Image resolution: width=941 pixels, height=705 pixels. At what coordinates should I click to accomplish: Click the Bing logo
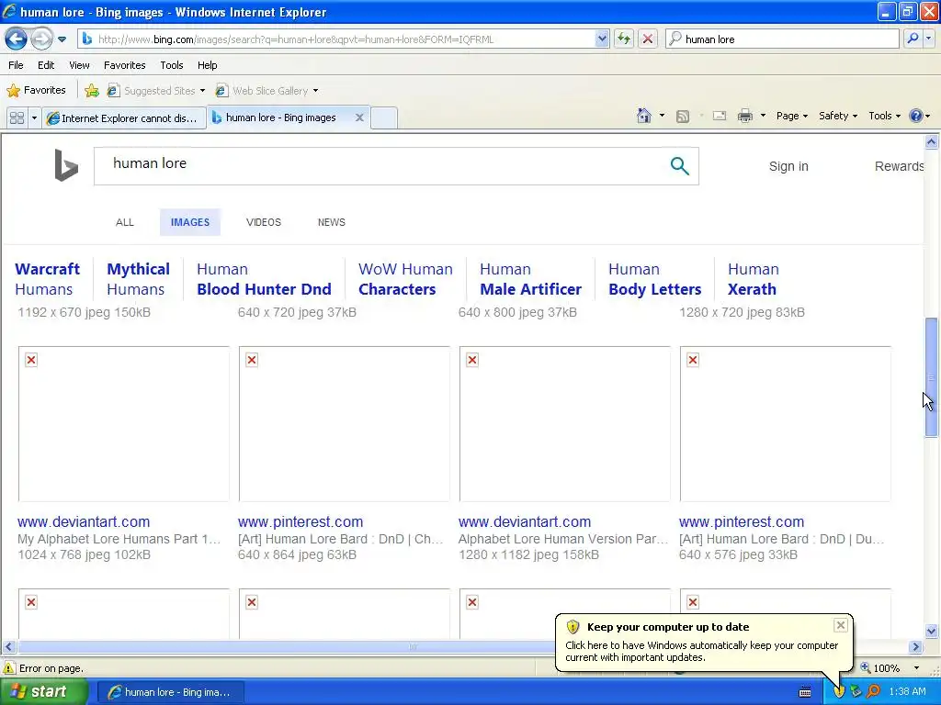pyautogui.click(x=66, y=165)
